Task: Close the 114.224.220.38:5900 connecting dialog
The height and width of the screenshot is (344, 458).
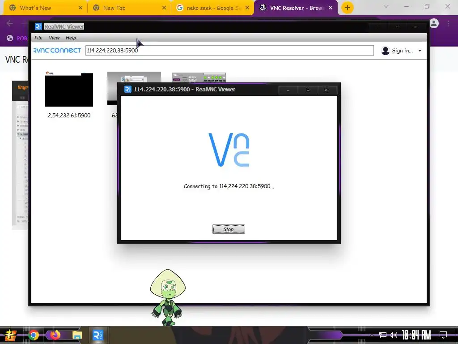Action: pyautogui.click(x=326, y=90)
